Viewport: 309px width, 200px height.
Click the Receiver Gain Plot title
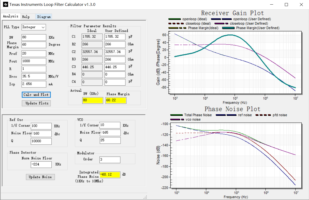[x=232, y=13]
